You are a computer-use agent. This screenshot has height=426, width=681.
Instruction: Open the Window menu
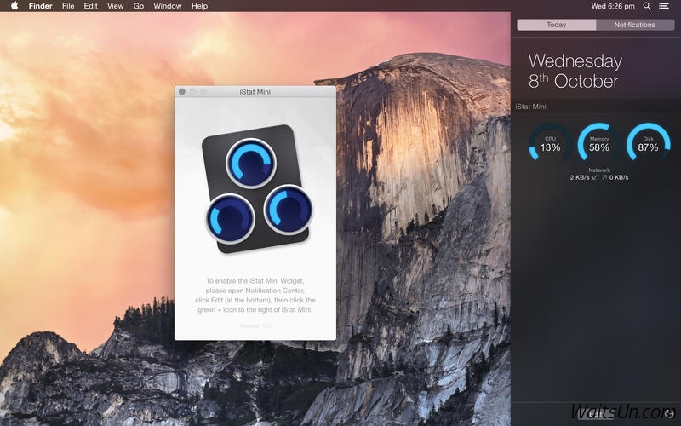(168, 6)
